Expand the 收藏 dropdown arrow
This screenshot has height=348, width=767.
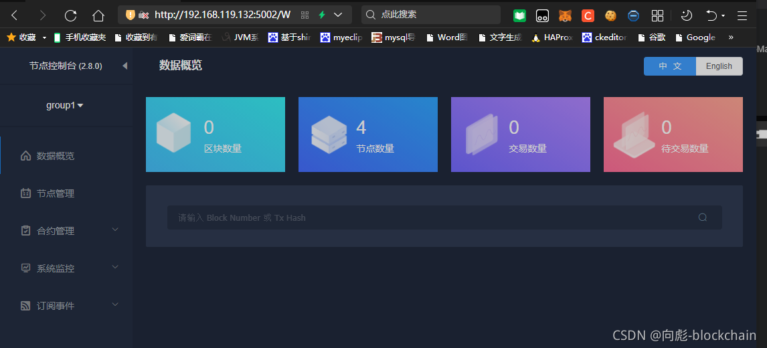45,37
